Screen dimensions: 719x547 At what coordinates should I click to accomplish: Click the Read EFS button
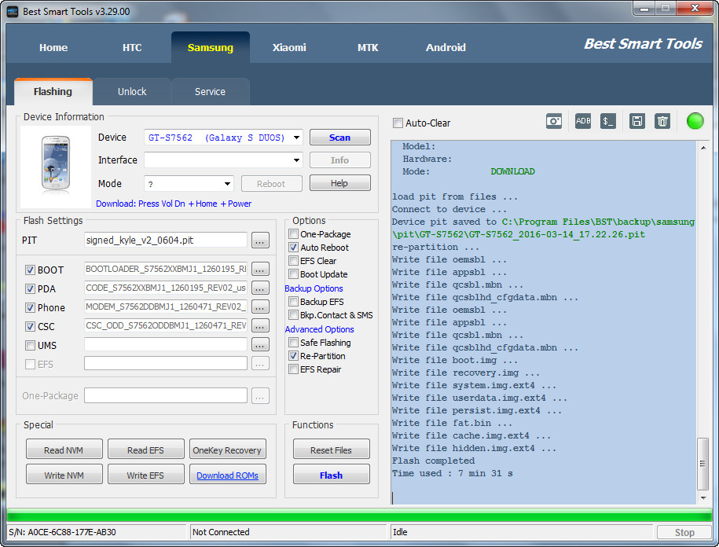click(x=146, y=450)
